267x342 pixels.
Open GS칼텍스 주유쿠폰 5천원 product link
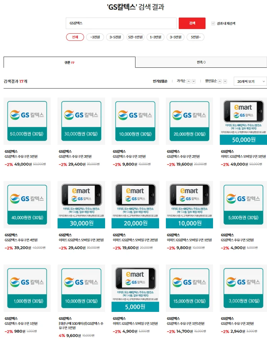[237, 240]
